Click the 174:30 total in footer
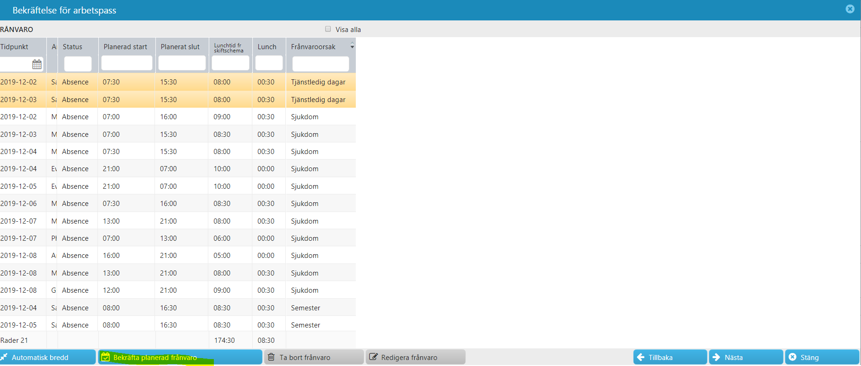This screenshot has width=861, height=366. click(x=225, y=340)
